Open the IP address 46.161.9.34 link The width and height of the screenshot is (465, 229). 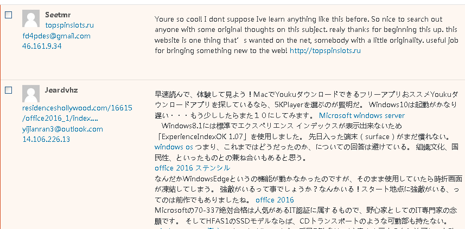coord(42,46)
